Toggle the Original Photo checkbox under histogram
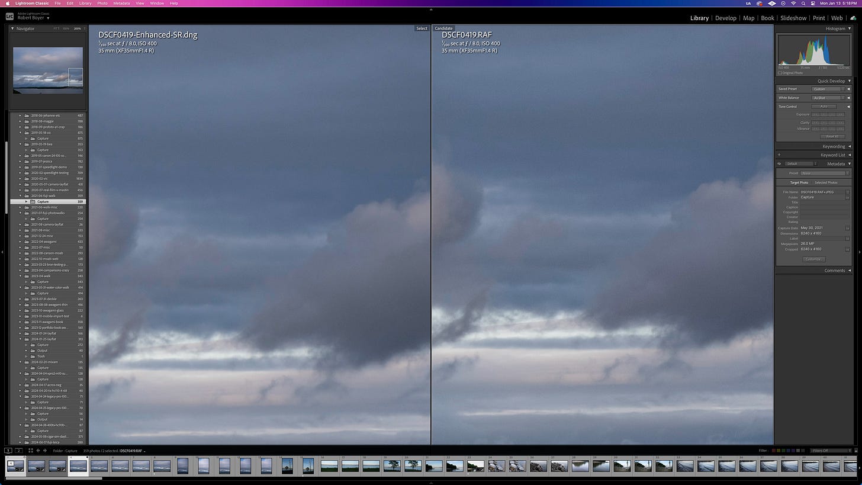This screenshot has width=862, height=485. point(780,73)
